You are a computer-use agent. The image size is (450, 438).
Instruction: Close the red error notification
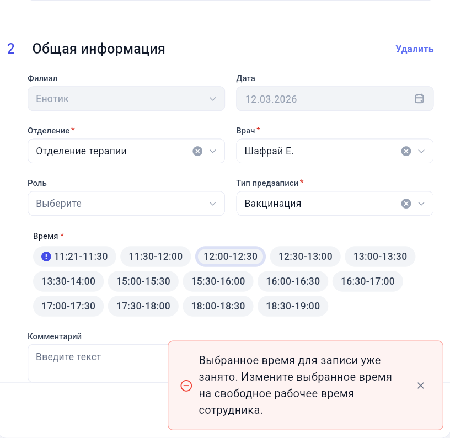click(420, 386)
